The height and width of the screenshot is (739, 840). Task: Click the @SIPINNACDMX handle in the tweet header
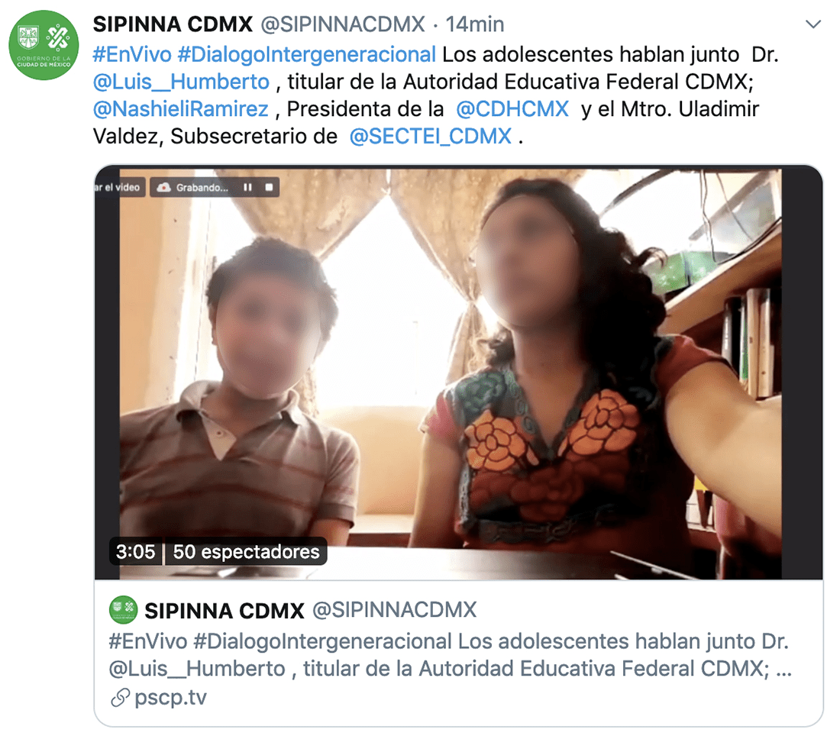343,24
